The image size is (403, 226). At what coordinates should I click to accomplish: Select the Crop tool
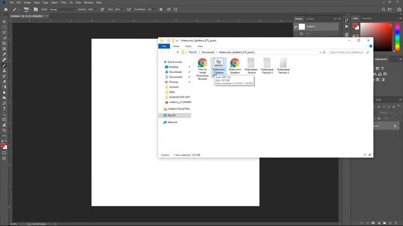pos(4,43)
